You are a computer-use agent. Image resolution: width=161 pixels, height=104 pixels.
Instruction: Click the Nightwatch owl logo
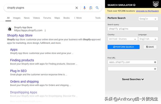(x=156, y=4)
